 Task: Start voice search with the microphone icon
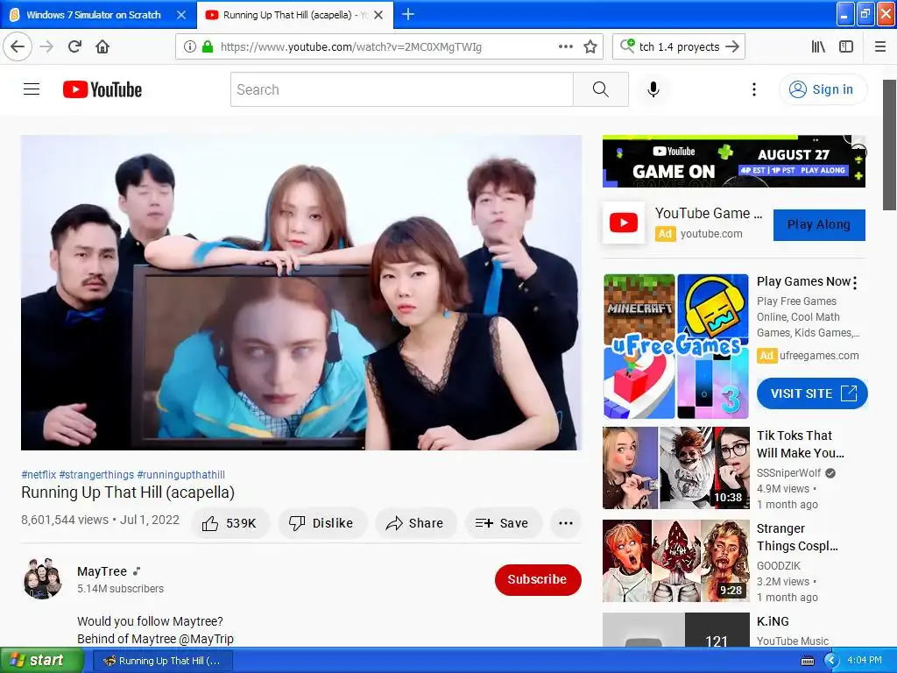[x=653, y=89]
